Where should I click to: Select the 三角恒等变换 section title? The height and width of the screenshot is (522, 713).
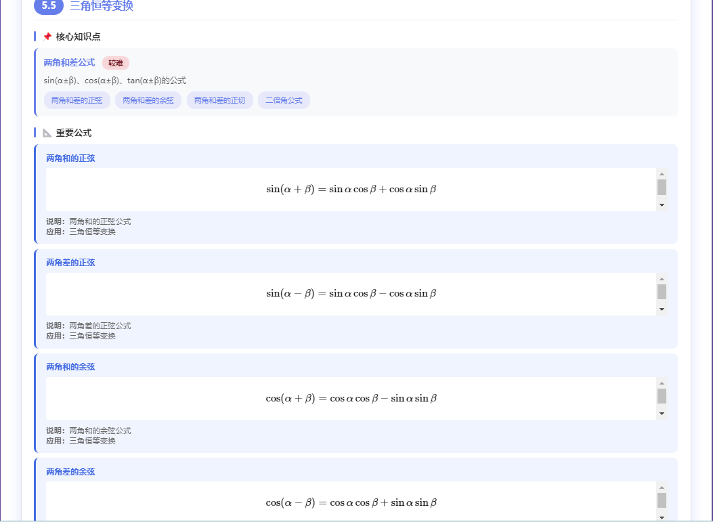click(102, 6)
